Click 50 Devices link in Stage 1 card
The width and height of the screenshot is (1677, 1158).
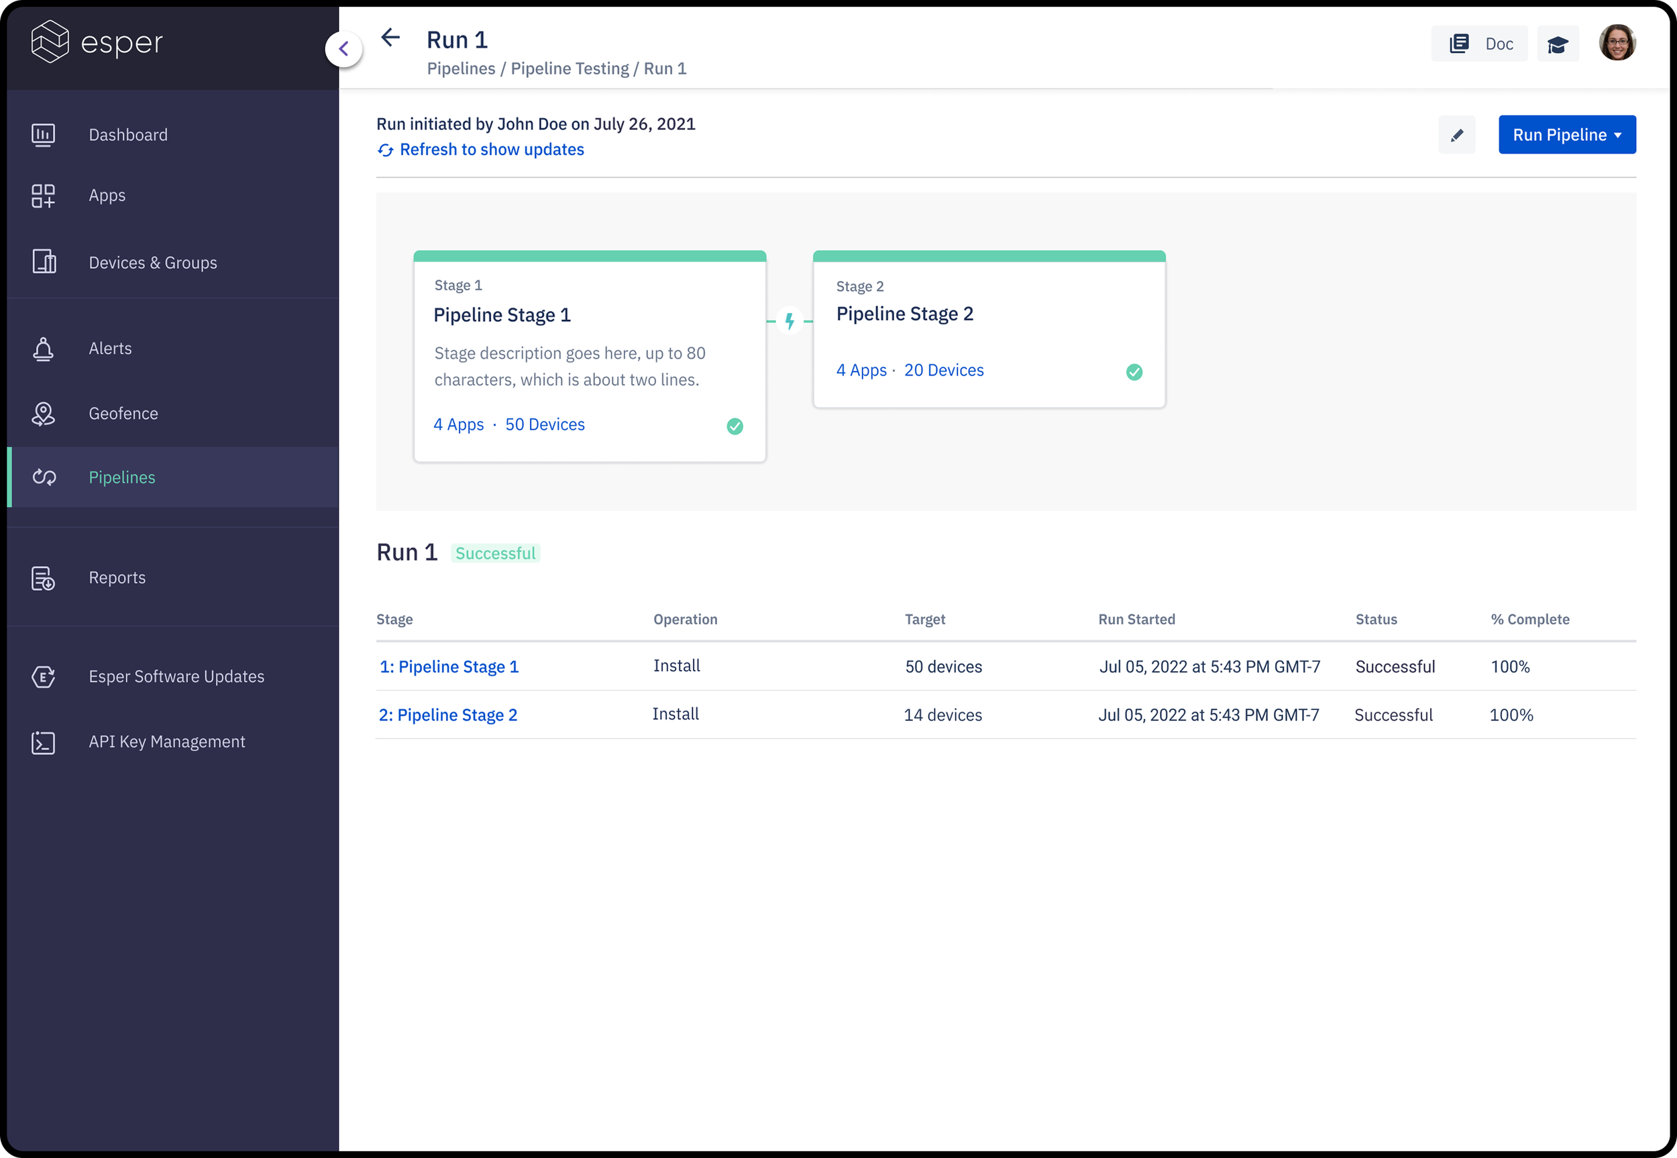[544, 424]
